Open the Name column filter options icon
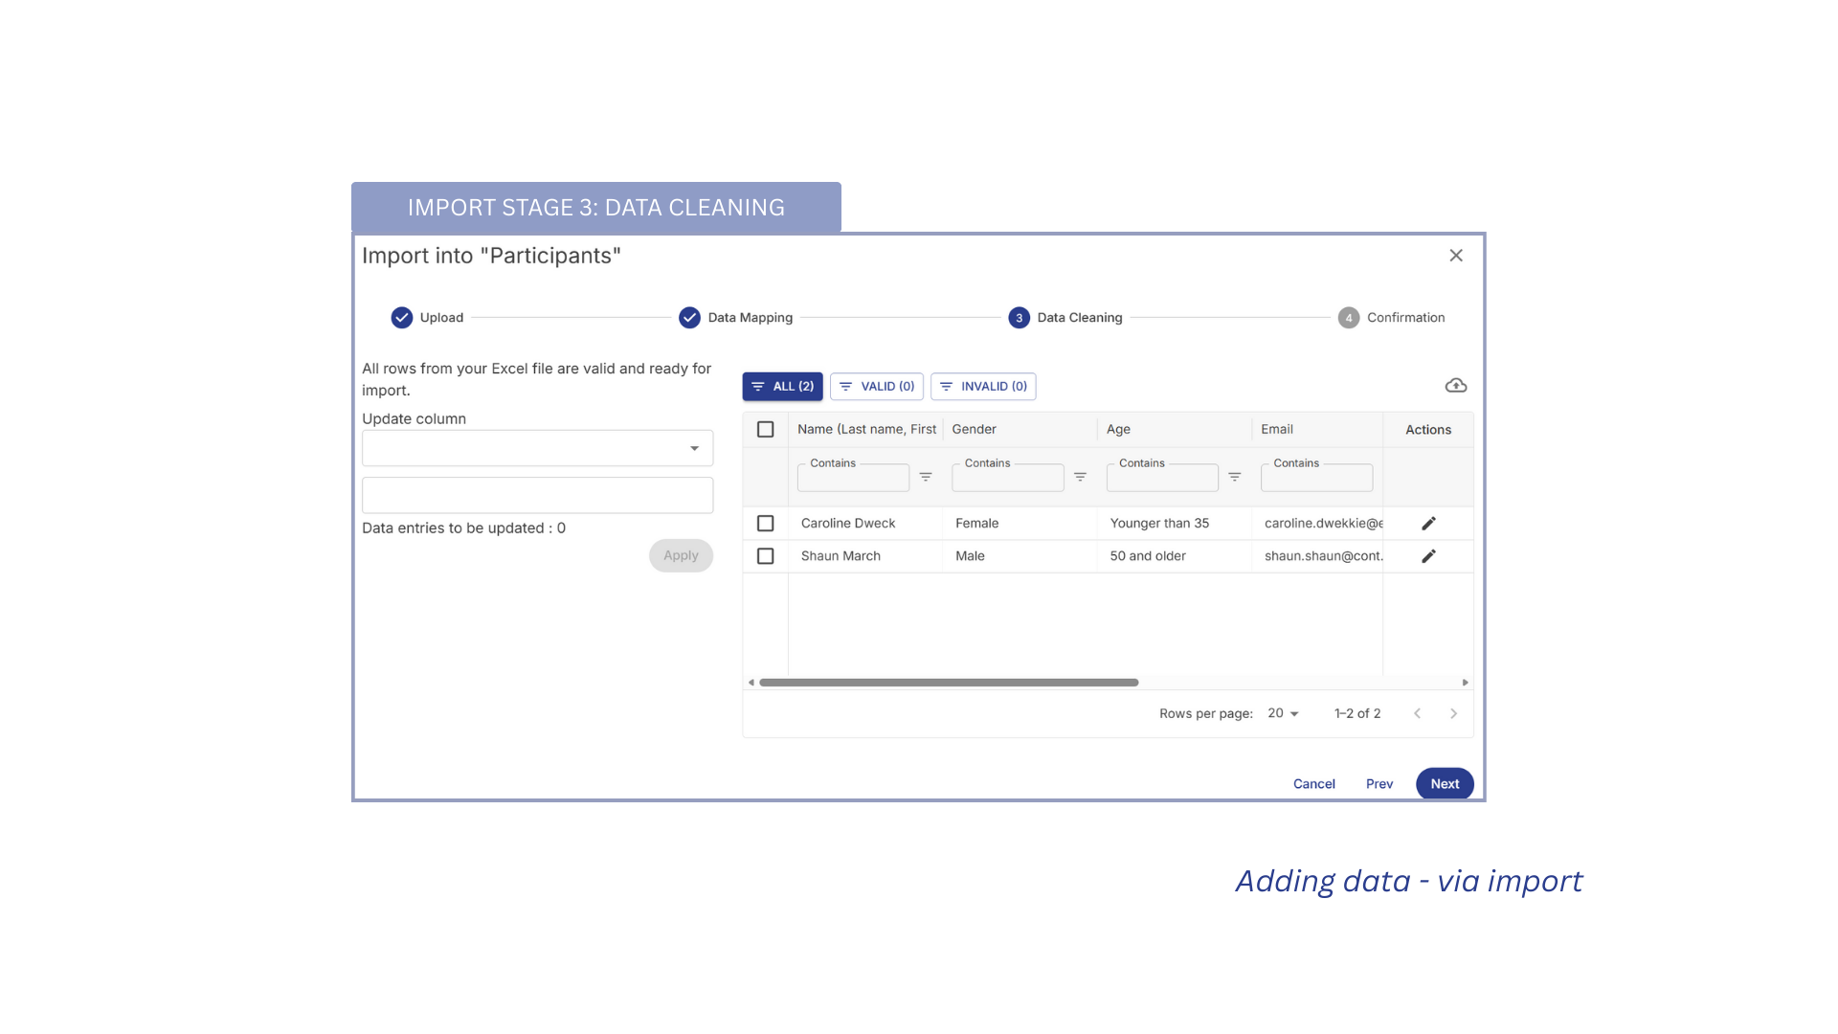 pos(926,477)
